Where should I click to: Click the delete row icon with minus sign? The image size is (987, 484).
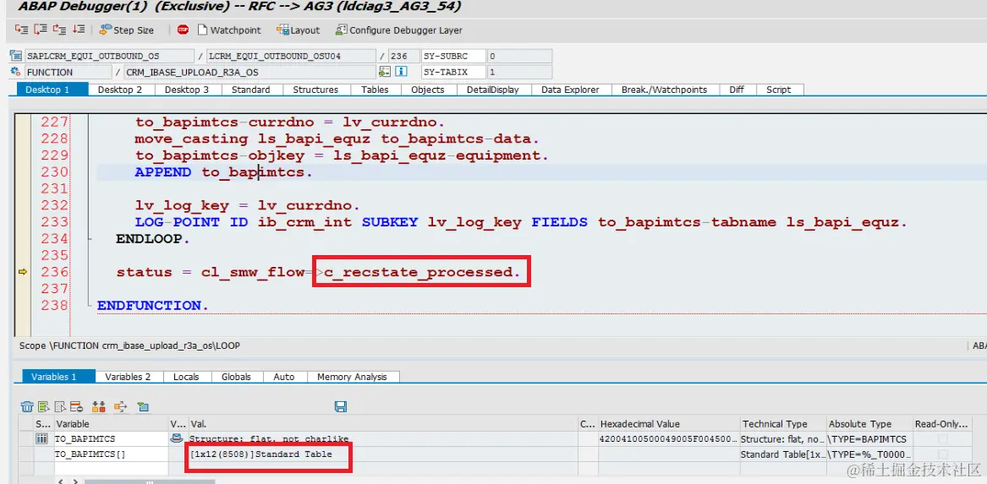(x=76, y=406)
